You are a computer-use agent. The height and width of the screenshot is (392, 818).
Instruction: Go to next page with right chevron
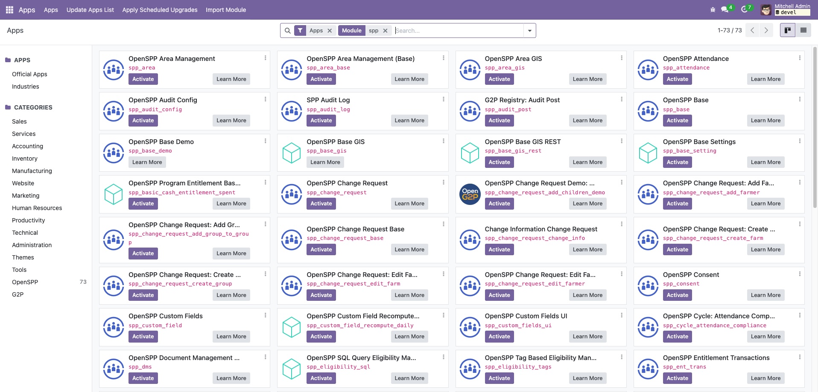pyautogui.click(x=766, y=30)
